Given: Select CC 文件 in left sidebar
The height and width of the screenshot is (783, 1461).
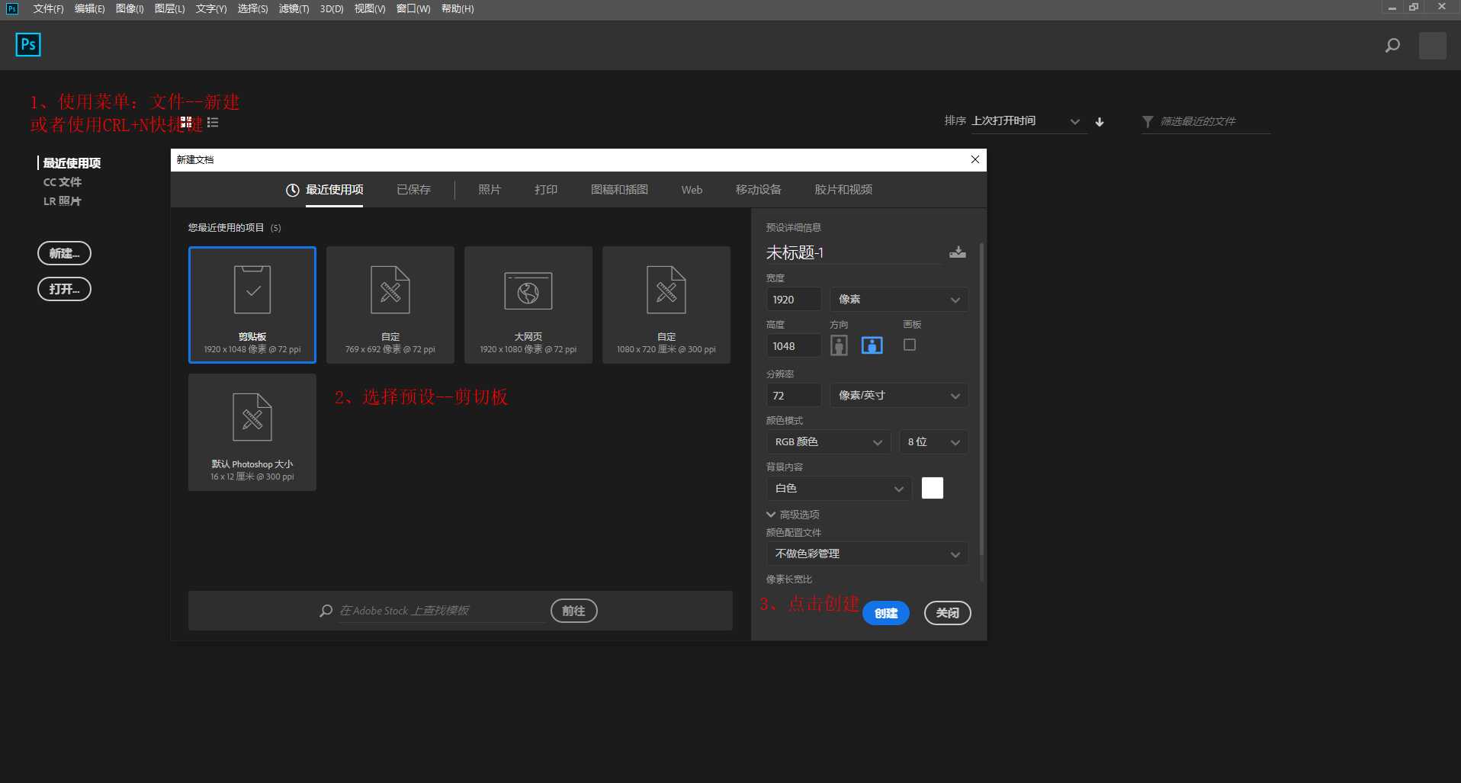Looking at the screenshot, I should click(x=63, y=182).
